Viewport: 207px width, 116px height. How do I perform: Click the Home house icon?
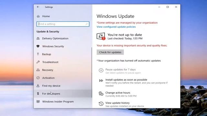click(38, 16)
